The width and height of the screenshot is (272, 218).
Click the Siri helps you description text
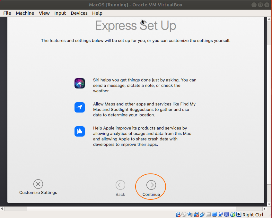[x=145, y=85]
